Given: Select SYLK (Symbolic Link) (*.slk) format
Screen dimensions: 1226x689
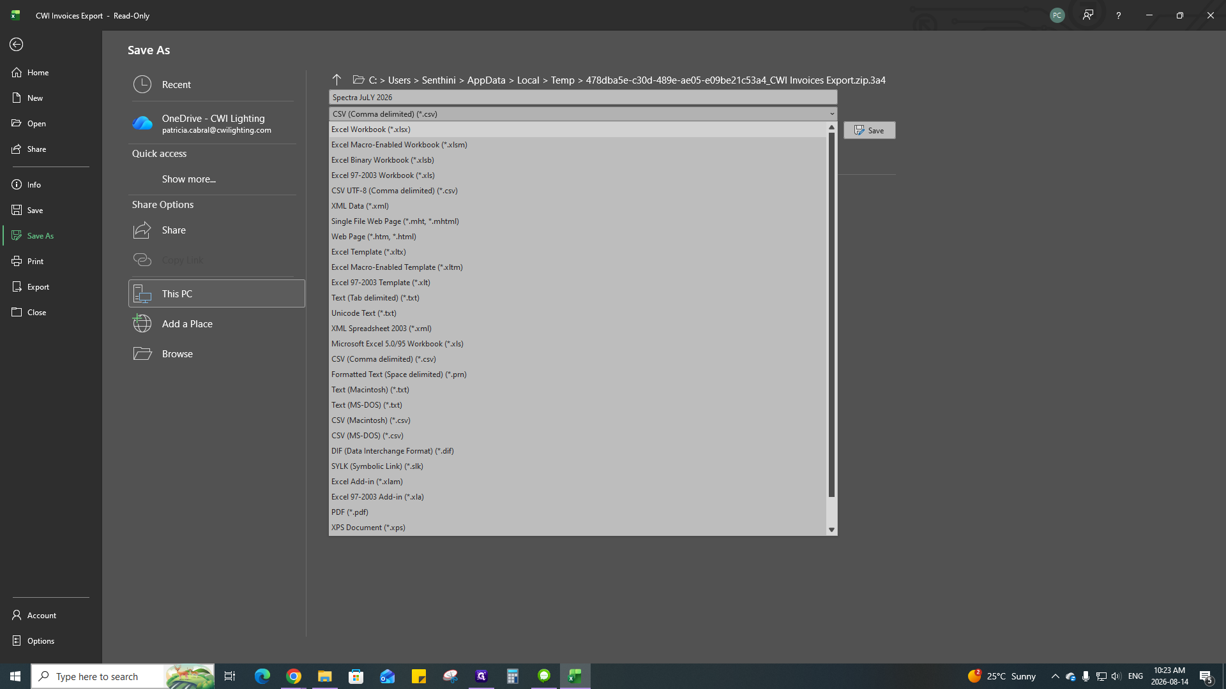Looking at the screenshot, I should [578, 466].
